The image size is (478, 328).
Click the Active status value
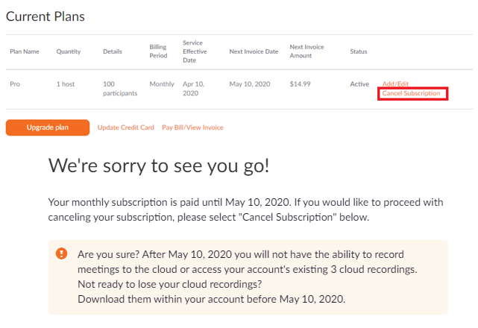[x=359, y=84]
